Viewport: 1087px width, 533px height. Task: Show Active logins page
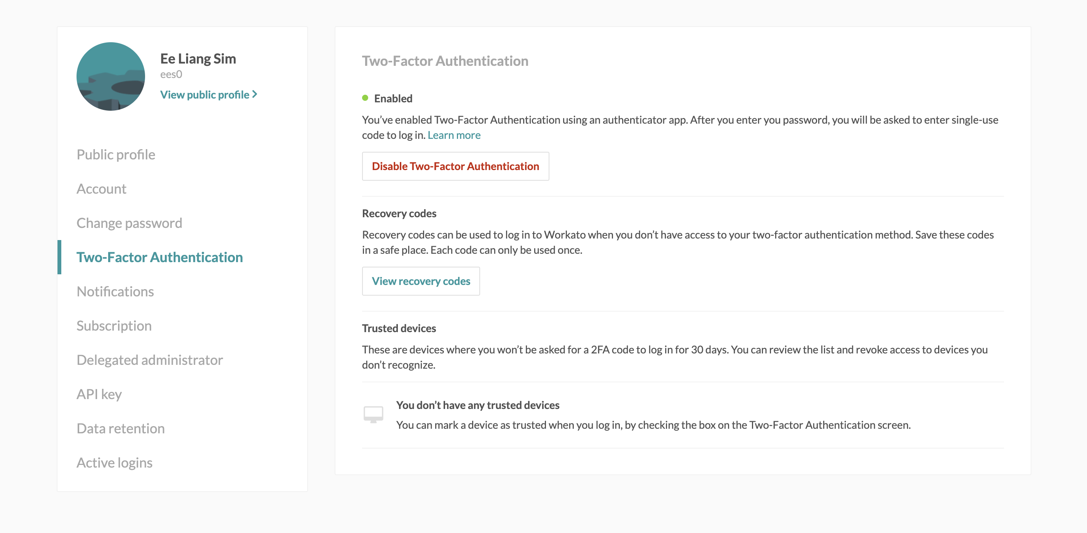click(x=114, y=463)
